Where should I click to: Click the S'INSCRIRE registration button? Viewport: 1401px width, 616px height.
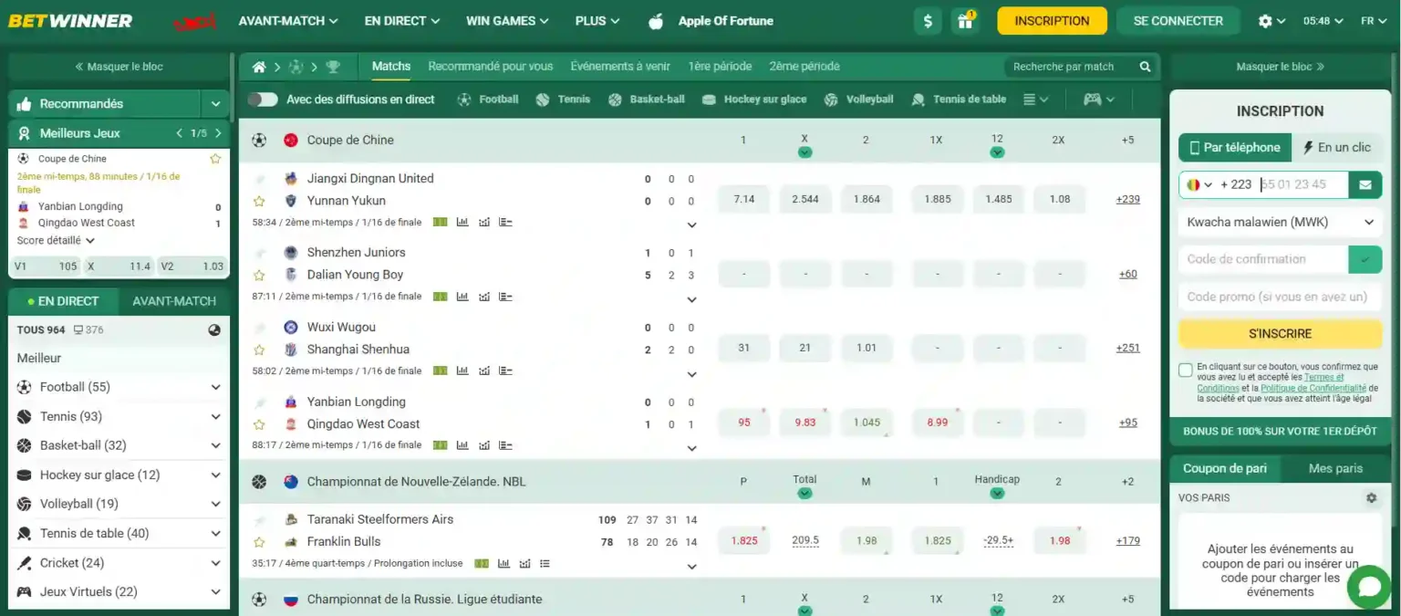(1280, 334)
